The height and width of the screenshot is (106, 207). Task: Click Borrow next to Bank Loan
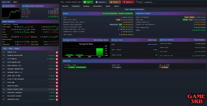tap(185, 20)
